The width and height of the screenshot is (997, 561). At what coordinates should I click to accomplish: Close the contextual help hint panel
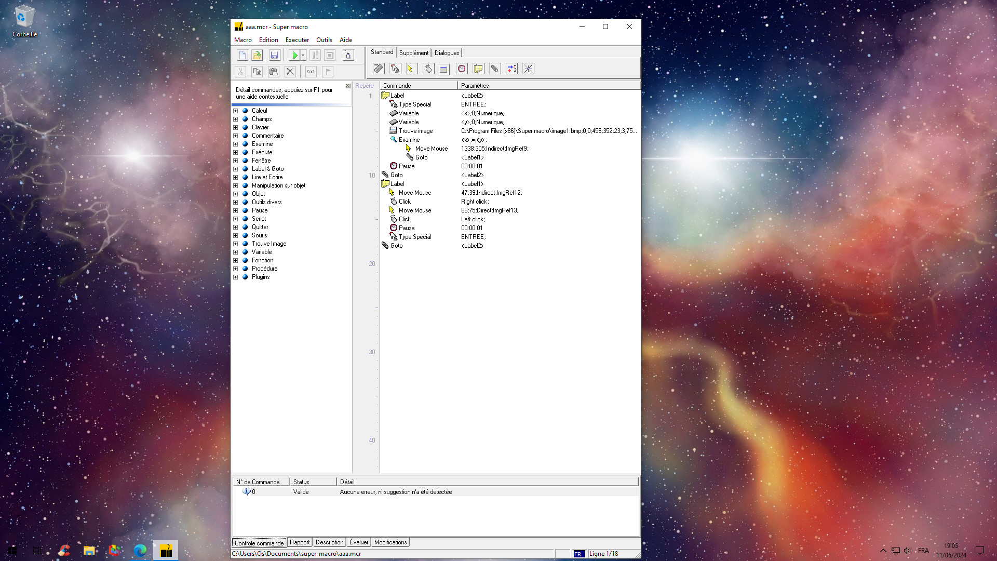coord(348,86)
